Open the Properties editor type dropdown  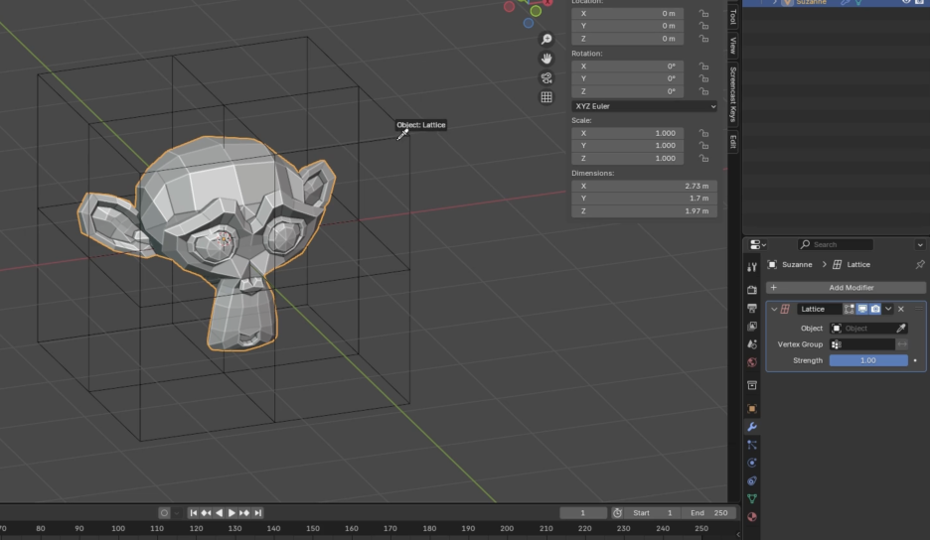[x=757, y=244]
